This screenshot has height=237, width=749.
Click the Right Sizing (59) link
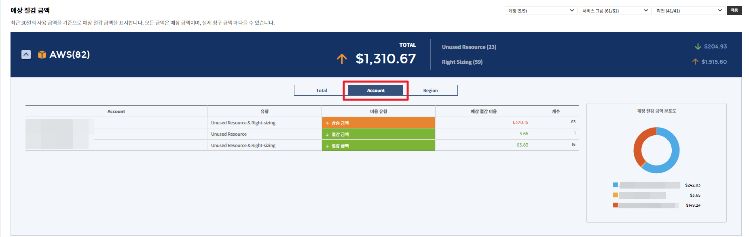[x=462, y=62]
